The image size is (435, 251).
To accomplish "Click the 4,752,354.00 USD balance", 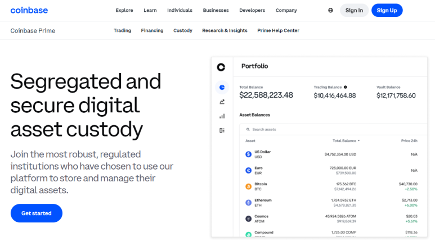I will [x=340, y=154].
